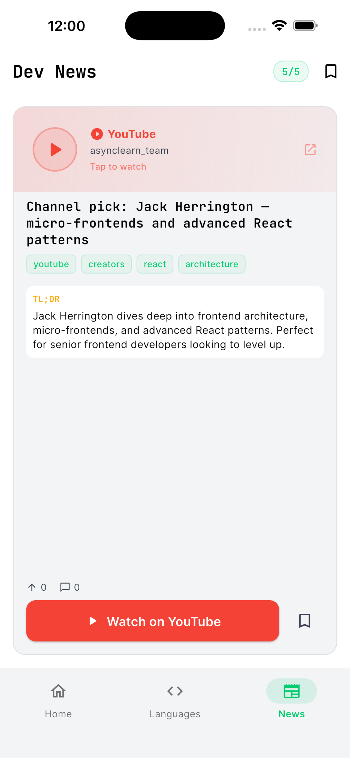The width and height of the screenshot is (350, 758).
Task: Select the youtube tag chip
Action: (52, 264)
